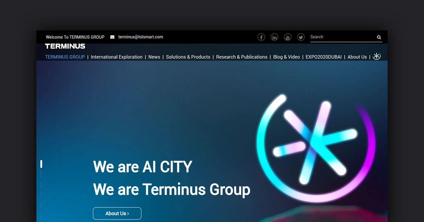The width and height of the screenshot is (424, 222).
Task: Open the About Us navigation link
Action: click(357, 57)
